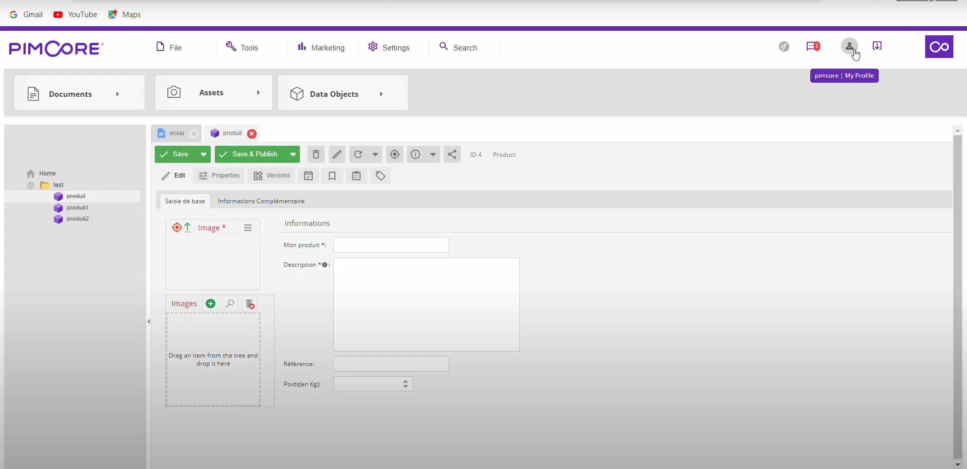The height and width of the screenshot is (469, 967).
Task: Share the object via the share icon
Action: coord(452,154)
